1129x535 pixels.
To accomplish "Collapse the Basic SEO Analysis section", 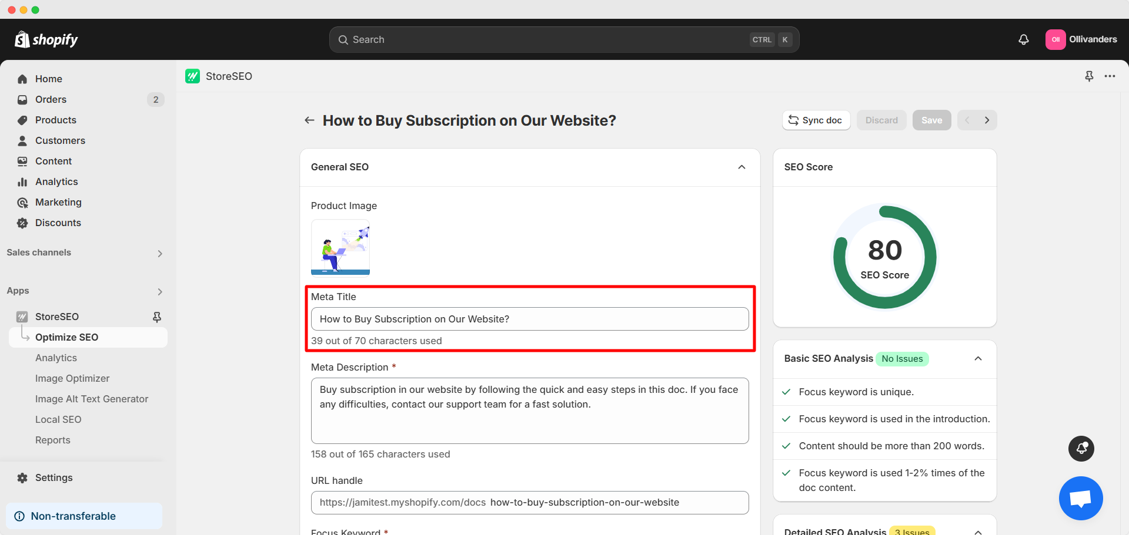I will [978, 359].
